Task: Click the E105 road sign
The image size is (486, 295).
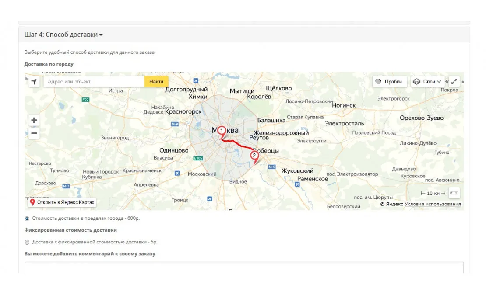Action: [198, 158]
